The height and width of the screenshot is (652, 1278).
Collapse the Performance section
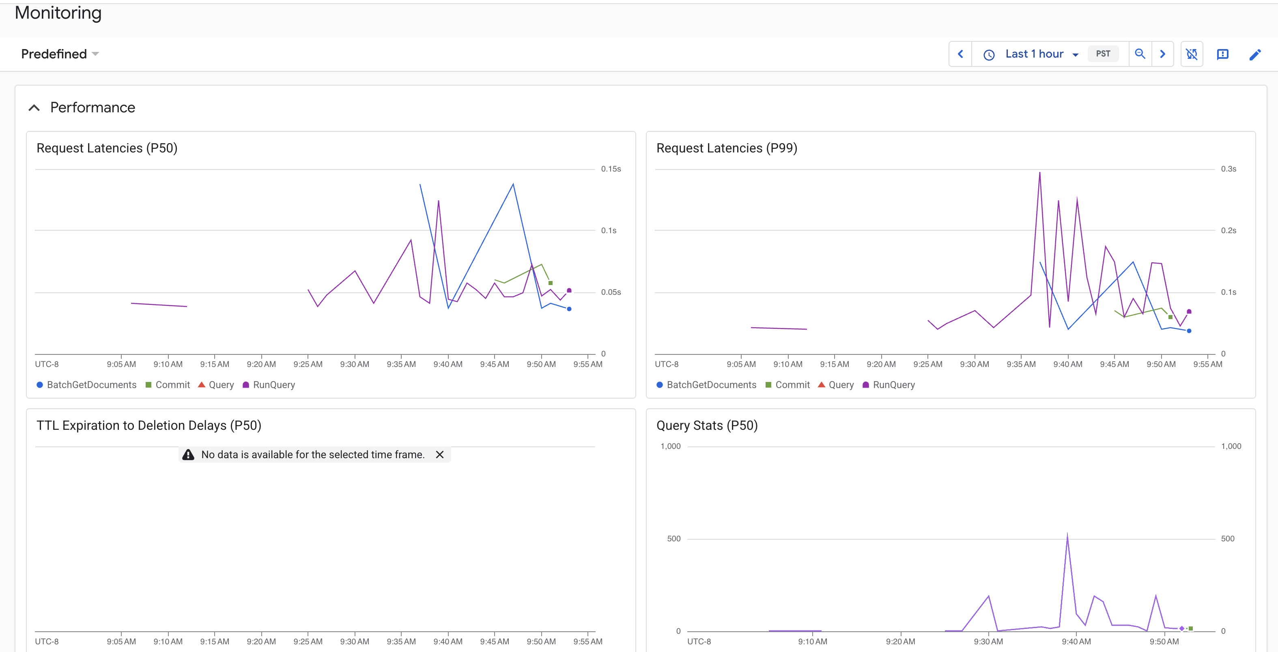[34, 107]
